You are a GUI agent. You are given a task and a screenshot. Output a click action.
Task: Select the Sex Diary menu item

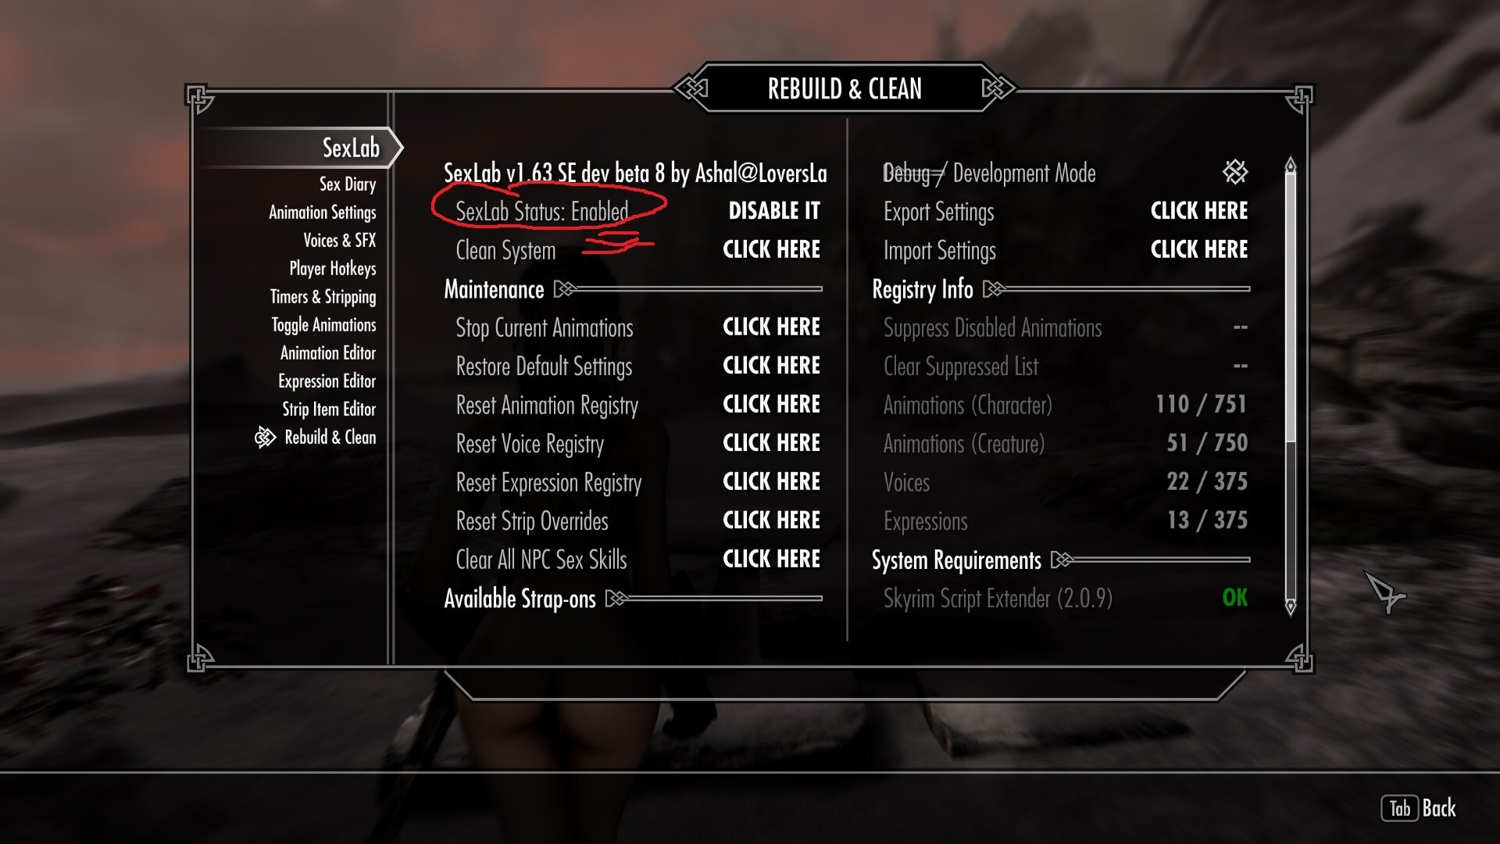click(x=346, y=184)
